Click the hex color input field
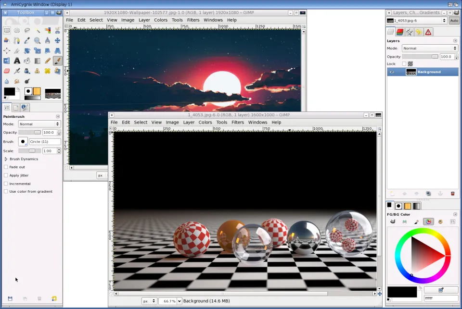462x309 pixels. click(440, 298)
